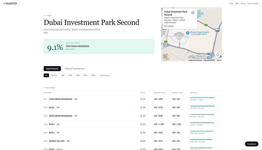Click the 9.4% yield value
Viewport: 262px width, 150px height.
tap(143, 107)
